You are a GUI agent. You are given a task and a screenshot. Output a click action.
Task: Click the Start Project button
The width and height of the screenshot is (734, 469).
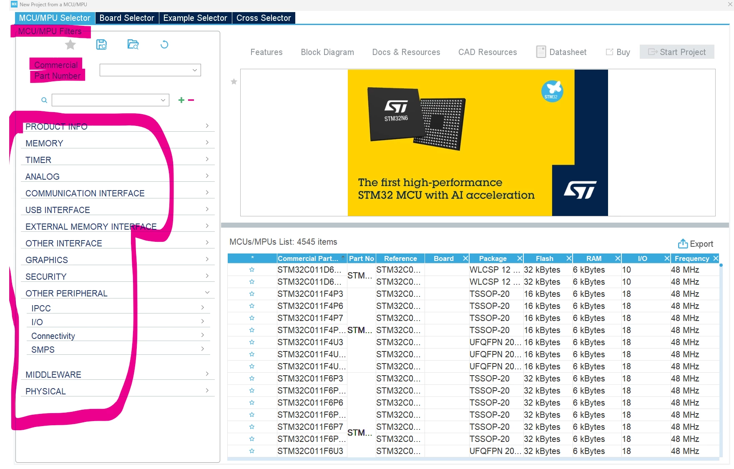677,52
